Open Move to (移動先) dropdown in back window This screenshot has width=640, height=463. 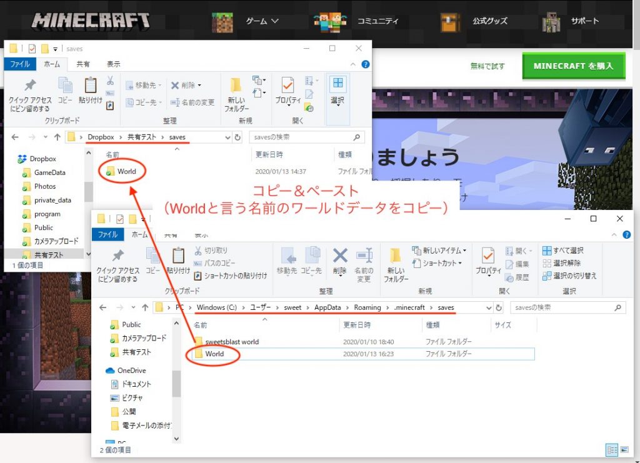pyautogui.click(x=160, y=85)
